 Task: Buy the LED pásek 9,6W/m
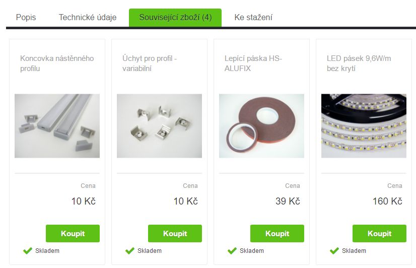[379, 233]
